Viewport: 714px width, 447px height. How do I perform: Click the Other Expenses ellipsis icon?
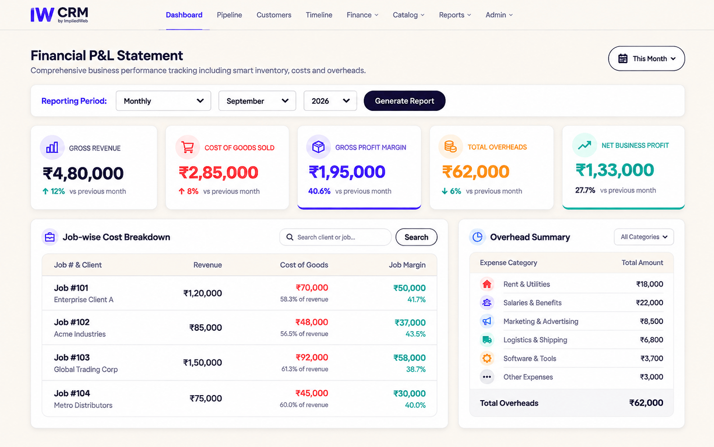(487, 377)
